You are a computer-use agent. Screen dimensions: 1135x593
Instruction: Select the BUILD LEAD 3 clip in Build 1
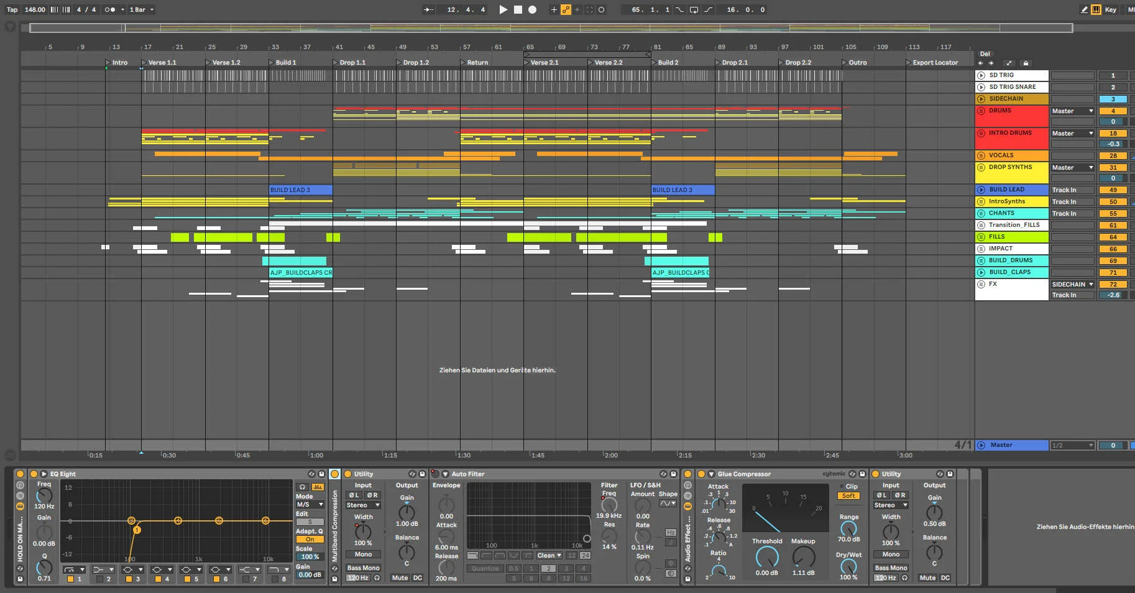click(x=301, y=190)
